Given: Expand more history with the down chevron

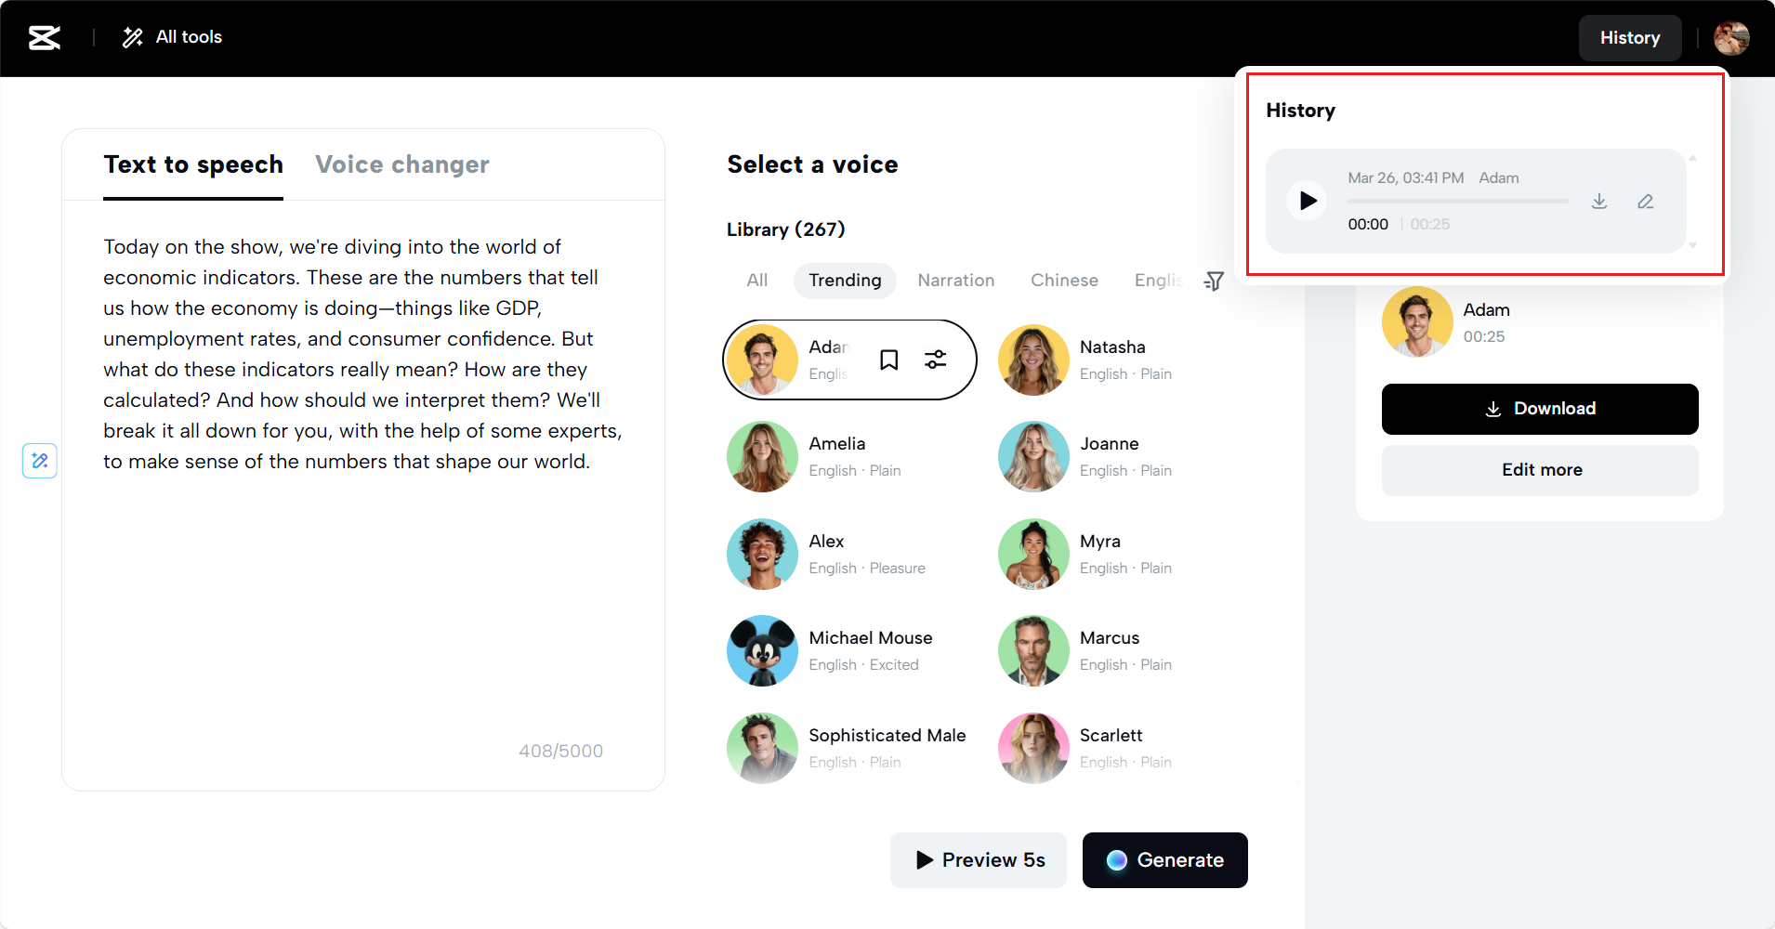Looking at the screenshot, I should click(x=1693, y=245).
